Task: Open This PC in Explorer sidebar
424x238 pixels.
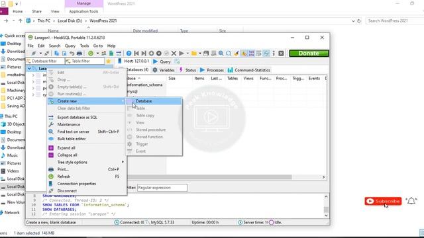Action: pos(11,116)
